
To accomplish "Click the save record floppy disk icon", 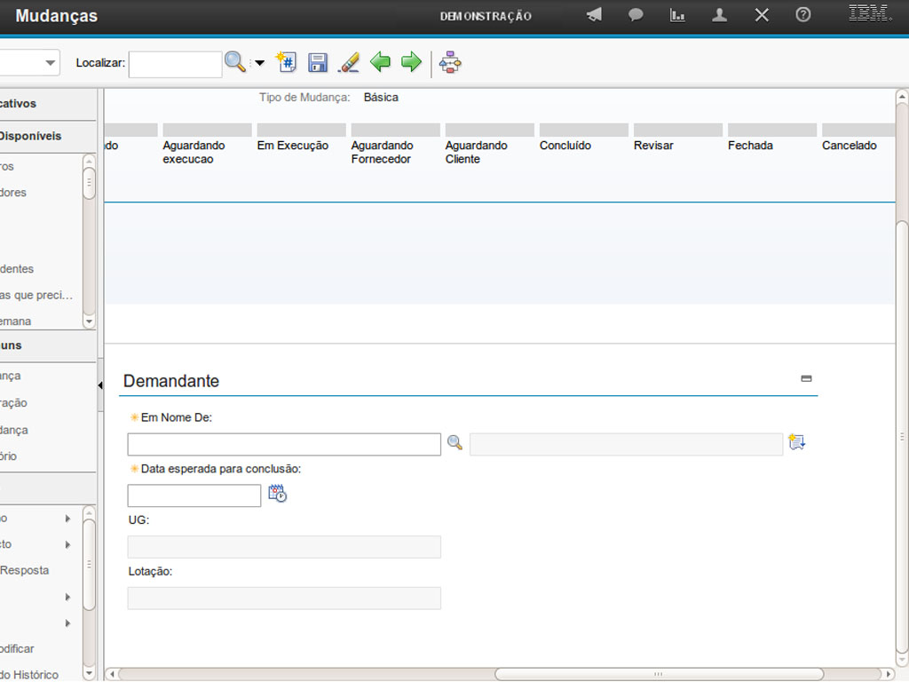I will [x=318, y=62].
